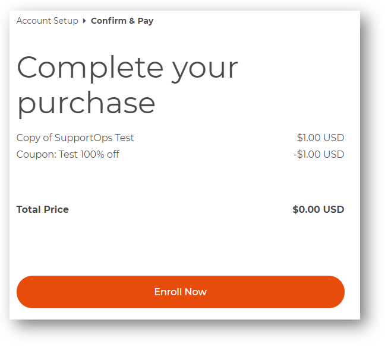
Task: Click the $1.00 USD item price
Action: 320,138
